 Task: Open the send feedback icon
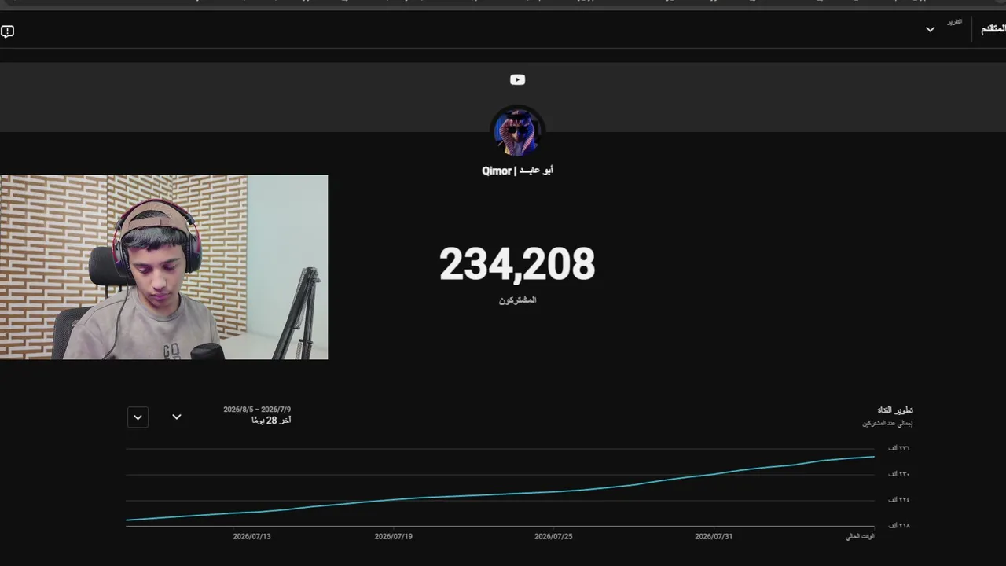[x=7, y=31]
